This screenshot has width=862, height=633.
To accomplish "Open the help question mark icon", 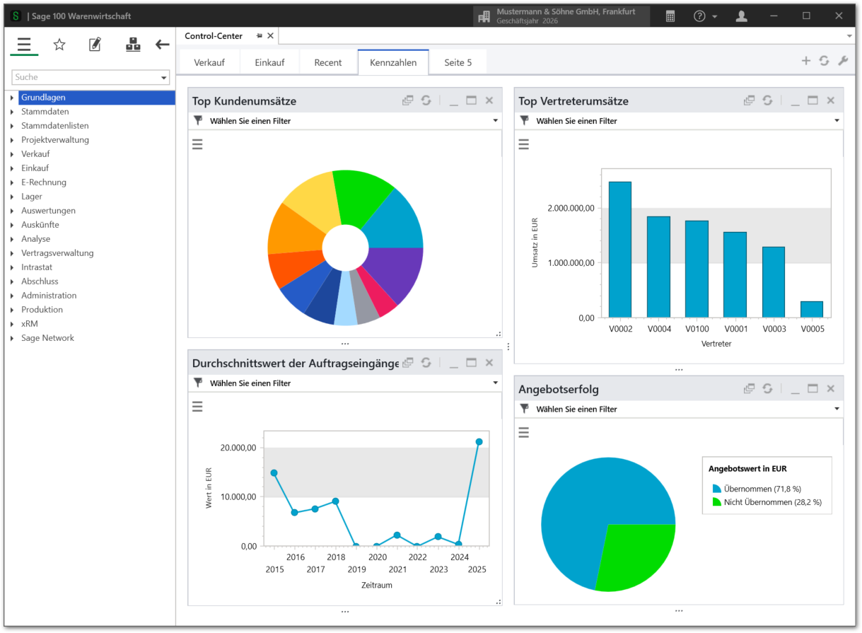I will [x=699, y=16].
